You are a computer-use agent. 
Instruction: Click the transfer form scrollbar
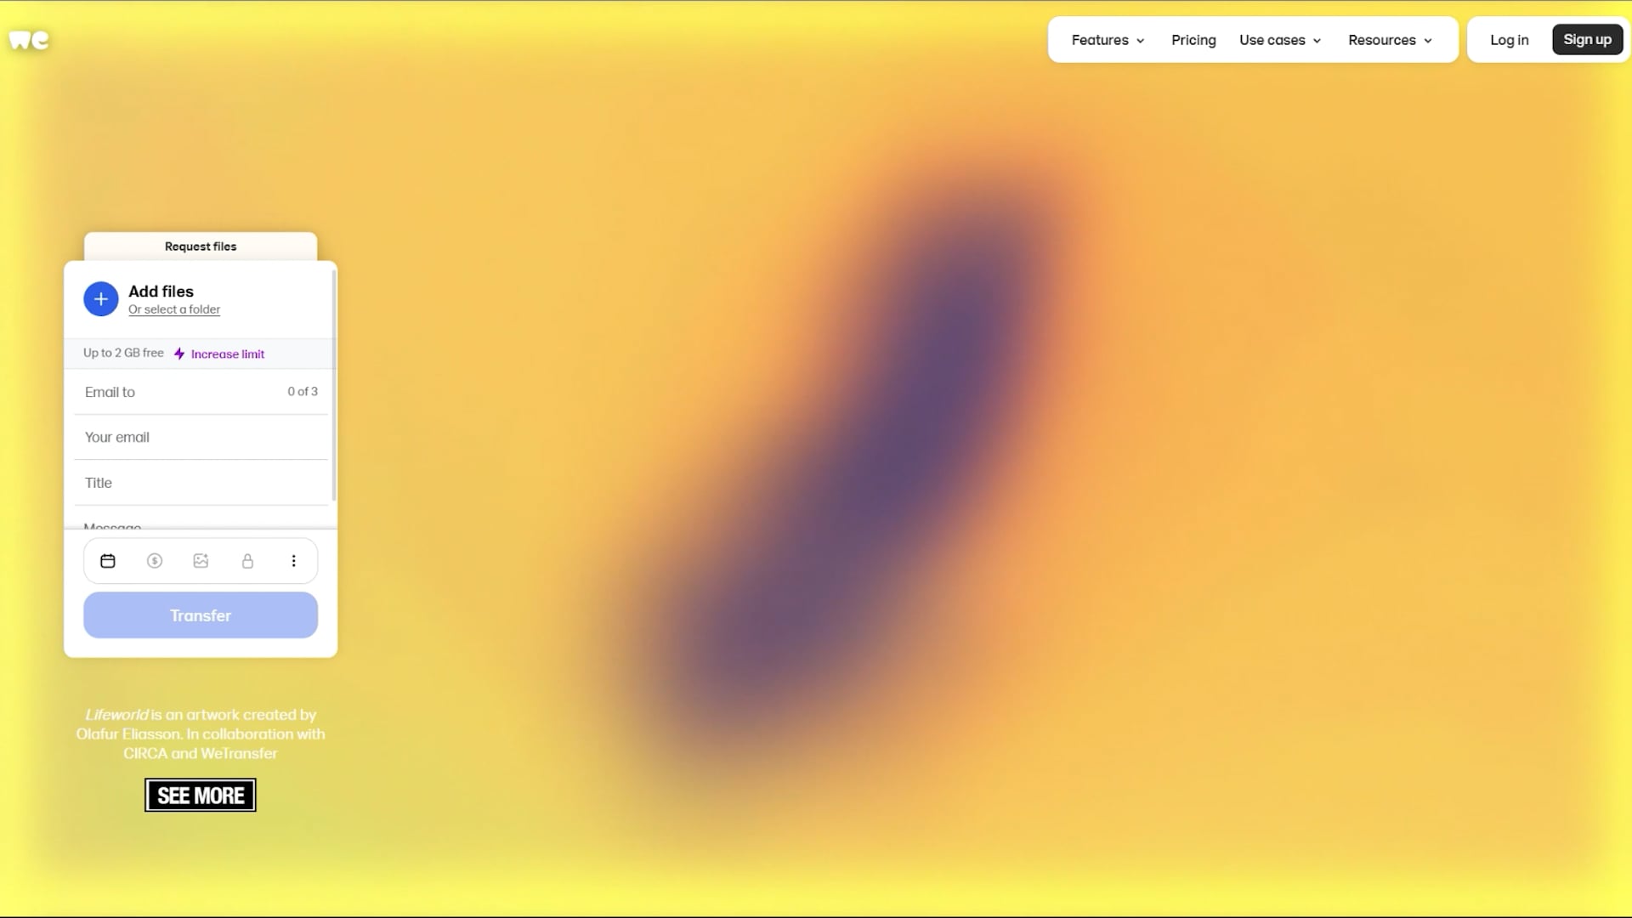pos(334,385)
